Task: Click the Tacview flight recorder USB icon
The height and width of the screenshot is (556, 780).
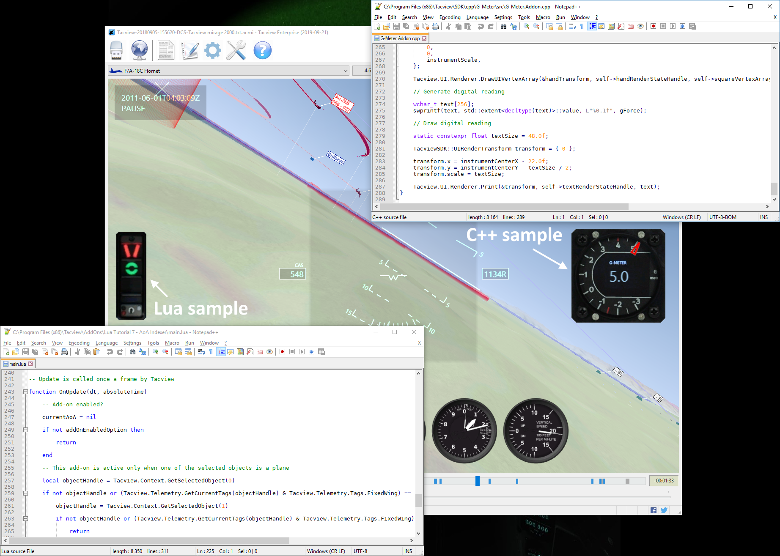Action: pyautogui.click(x=116, y=50)
